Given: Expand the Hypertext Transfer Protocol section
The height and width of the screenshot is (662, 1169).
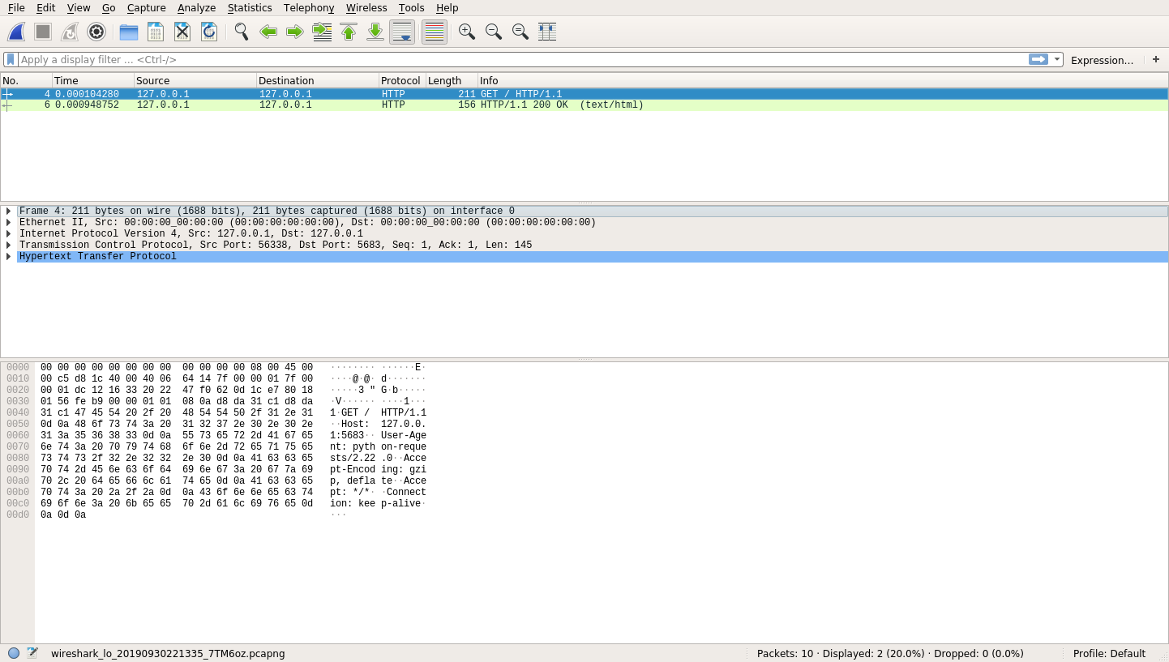Looking at the screenshot, I should [8, 256].
